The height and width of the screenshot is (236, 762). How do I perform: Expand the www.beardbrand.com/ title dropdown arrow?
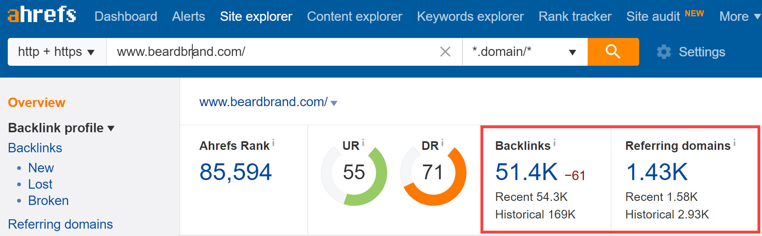pyautogui.click(x=334, y=103)
